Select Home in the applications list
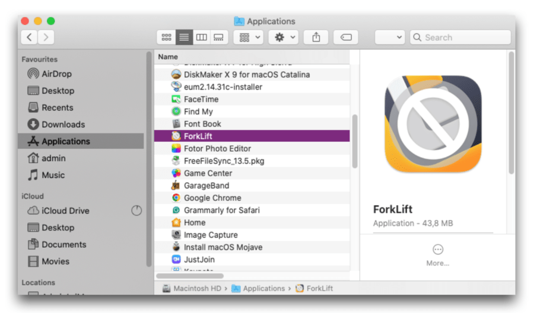This screenshot has width=534, height=313. click(252, 222)
